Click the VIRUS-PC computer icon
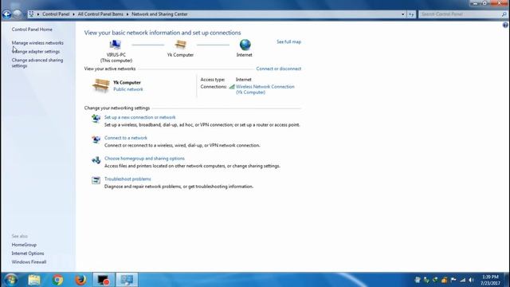The width and height of the screenshot is (510, 287). (x=115, y=45)
